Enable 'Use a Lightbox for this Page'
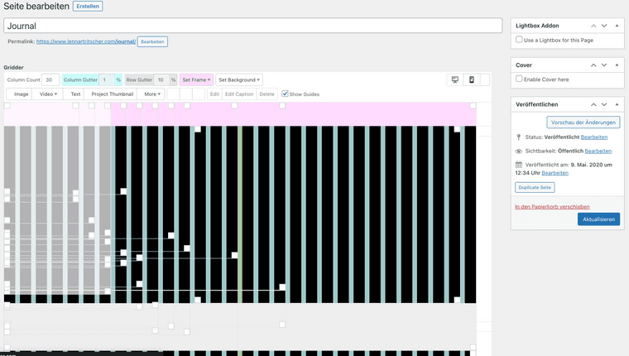 519,40
